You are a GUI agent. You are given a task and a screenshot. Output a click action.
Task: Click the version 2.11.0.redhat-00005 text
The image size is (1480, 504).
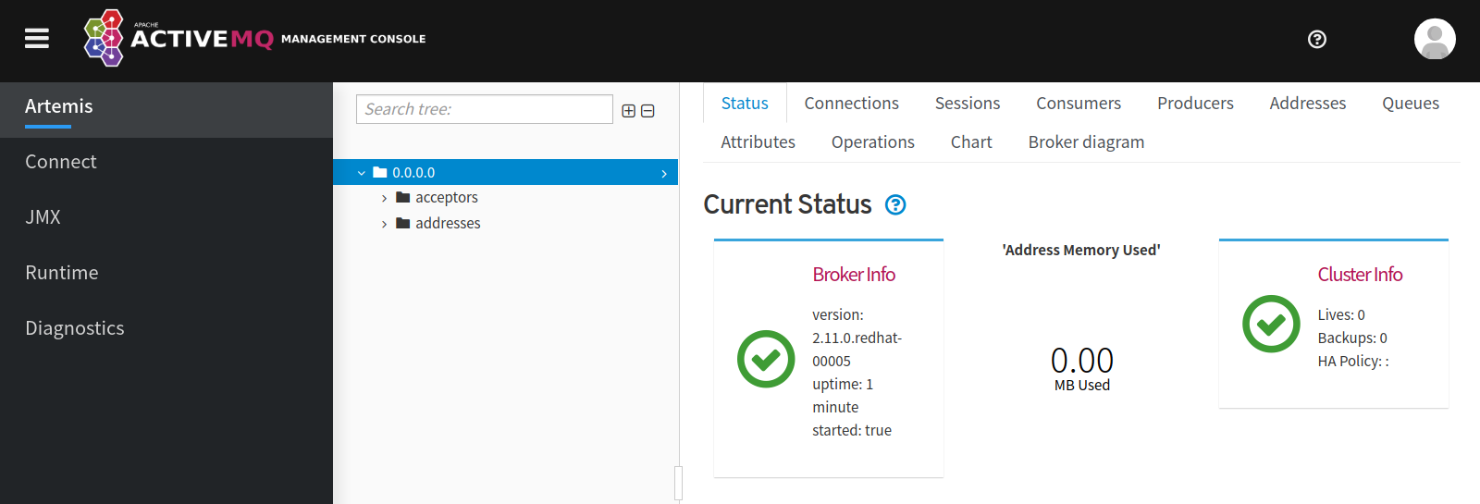point(857,338)
